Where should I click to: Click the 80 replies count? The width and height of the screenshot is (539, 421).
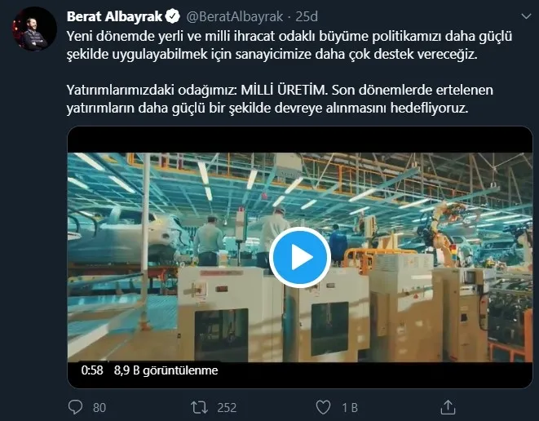(99, 408)
